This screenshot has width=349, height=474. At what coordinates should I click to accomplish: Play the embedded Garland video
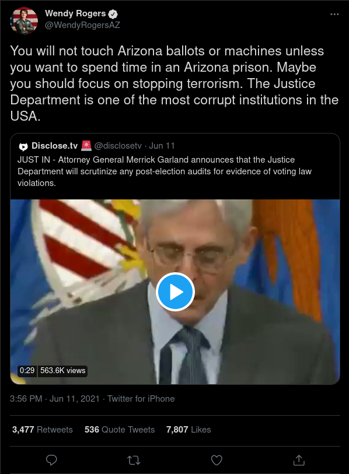pos(175,292)
